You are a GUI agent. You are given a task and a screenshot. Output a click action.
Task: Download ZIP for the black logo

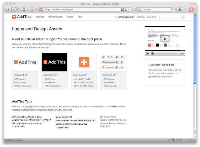click(x=50, y=75)
